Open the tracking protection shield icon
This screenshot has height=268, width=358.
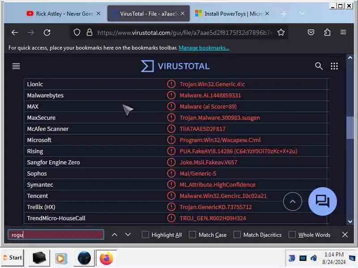pos(77,33)
